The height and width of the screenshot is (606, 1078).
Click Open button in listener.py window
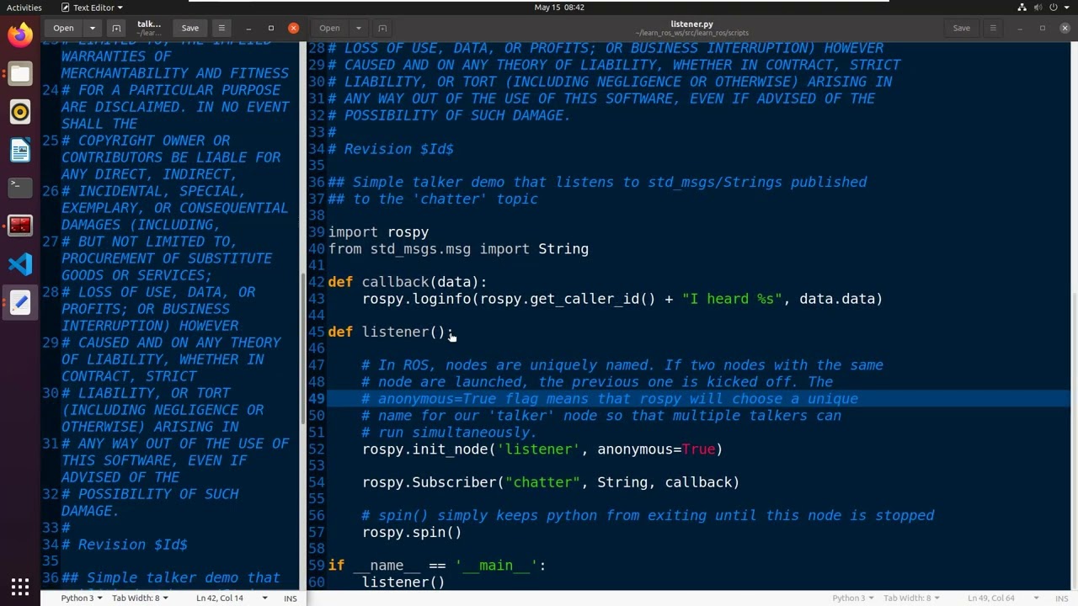[x=329, y=28]
